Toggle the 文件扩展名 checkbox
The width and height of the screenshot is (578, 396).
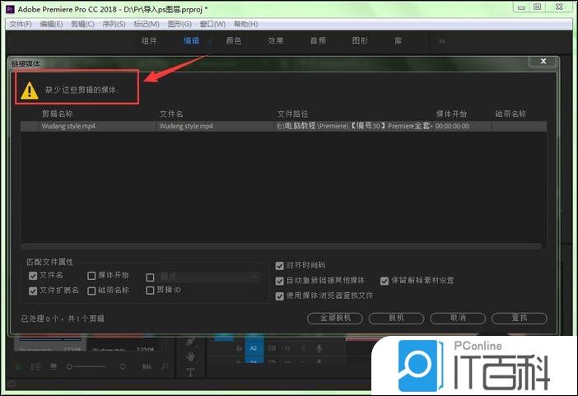pos(33,291)
